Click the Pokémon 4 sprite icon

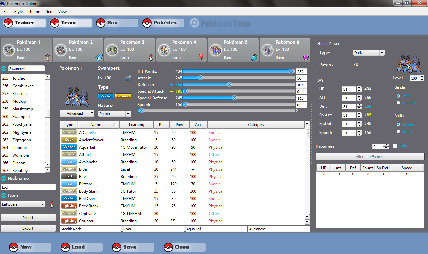[163, 50]
